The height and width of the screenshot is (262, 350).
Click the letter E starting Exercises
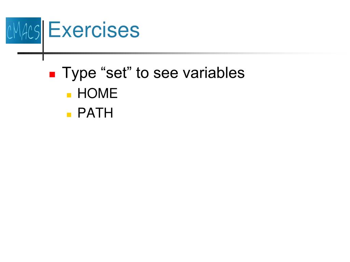point(54,30)
